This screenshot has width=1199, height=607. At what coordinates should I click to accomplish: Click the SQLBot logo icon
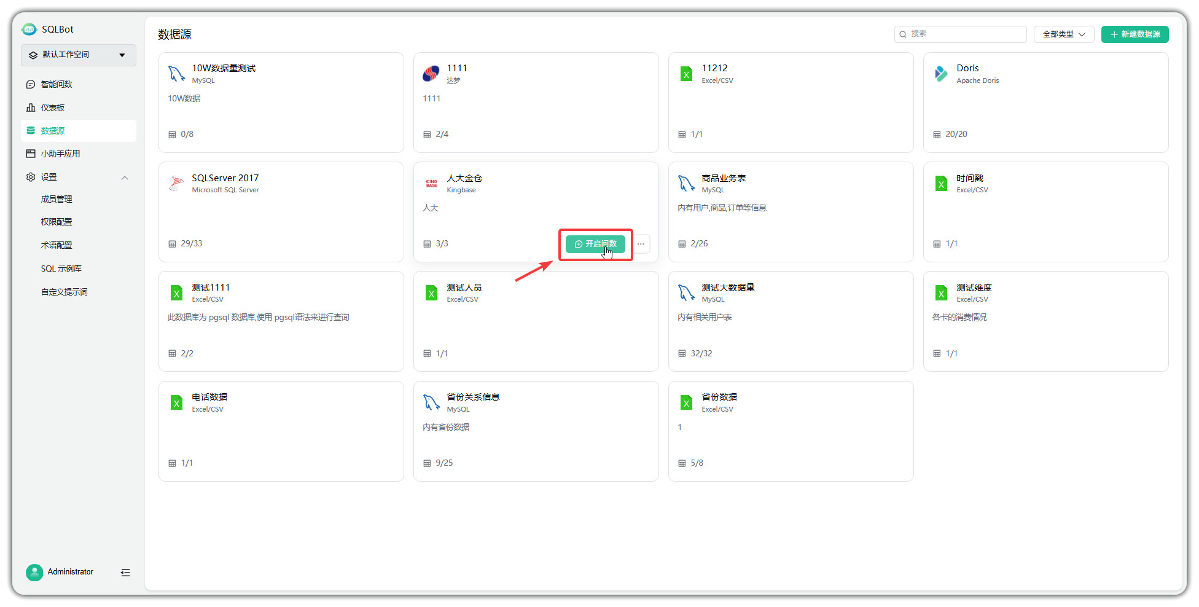[x=29, y=29]
